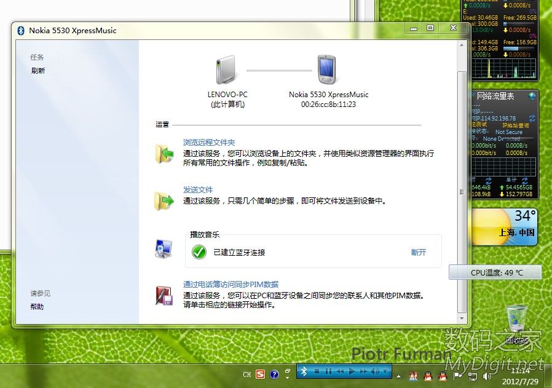
Task: Click the scrollbar down arrow
Action: point(462,319)
